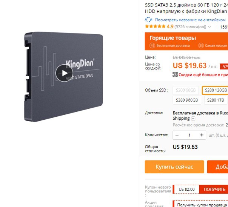228x207 pixels.
Task: Select the S280 960GB SSD option
Action: click(187, 100)
